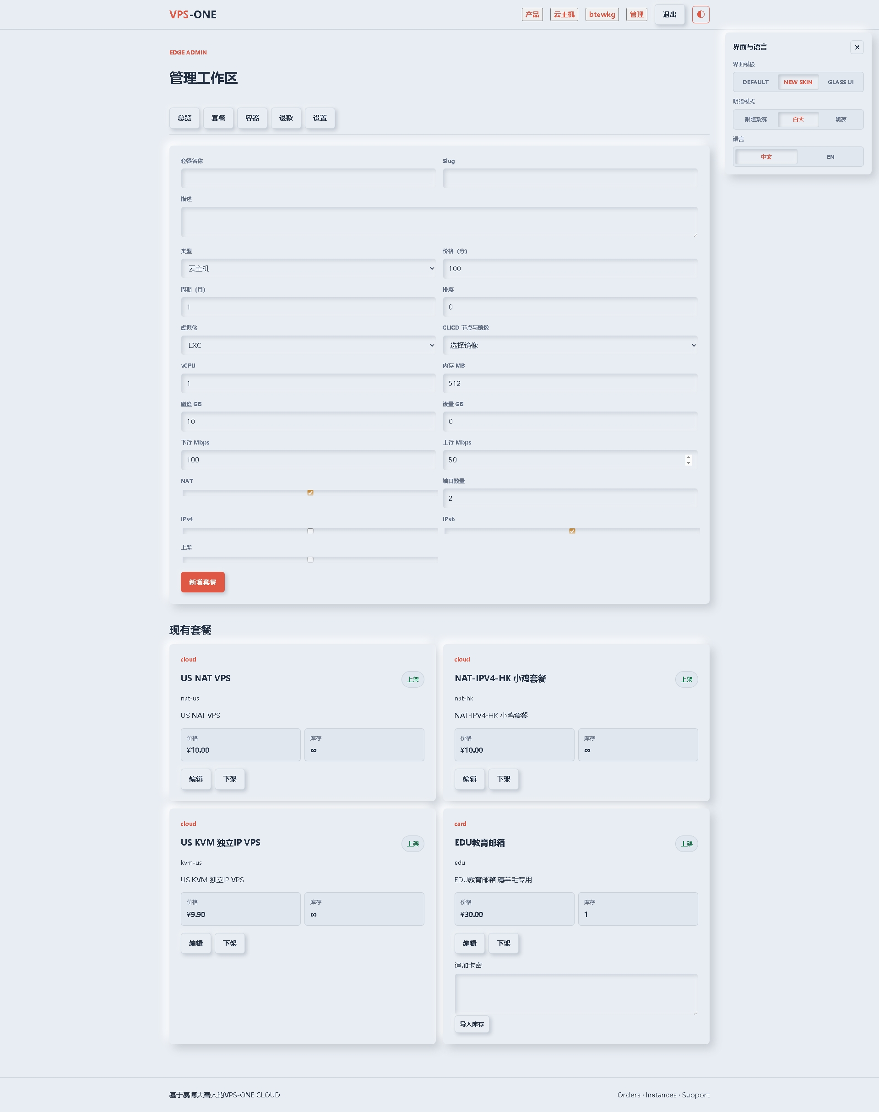Select 白天 brightness mode
Screen dimensions: 879x1112
pyautogui.click(x=798, y=119)
